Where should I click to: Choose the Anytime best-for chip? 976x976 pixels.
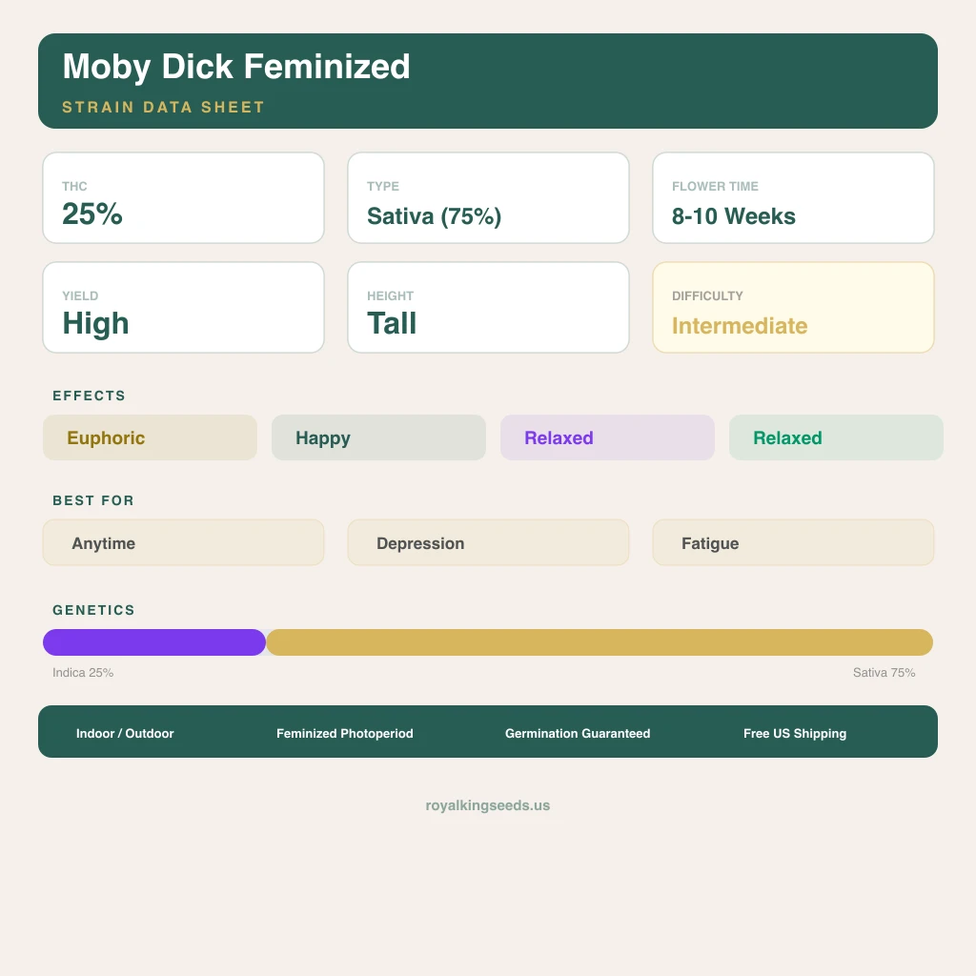(x=183, y=543)
